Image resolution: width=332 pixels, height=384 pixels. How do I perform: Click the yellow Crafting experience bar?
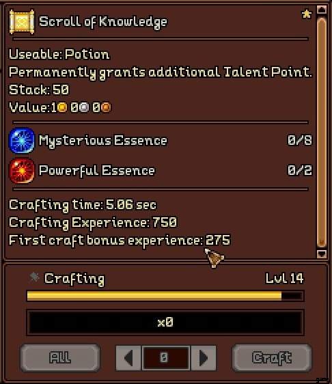(x=165, y=296)
